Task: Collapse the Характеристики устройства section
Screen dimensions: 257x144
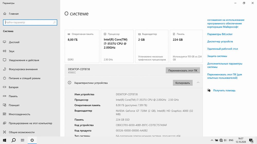Action: pos(198,83)
